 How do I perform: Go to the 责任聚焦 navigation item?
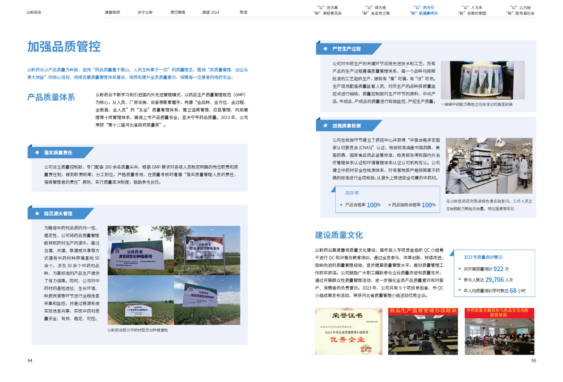click(178, 12)
